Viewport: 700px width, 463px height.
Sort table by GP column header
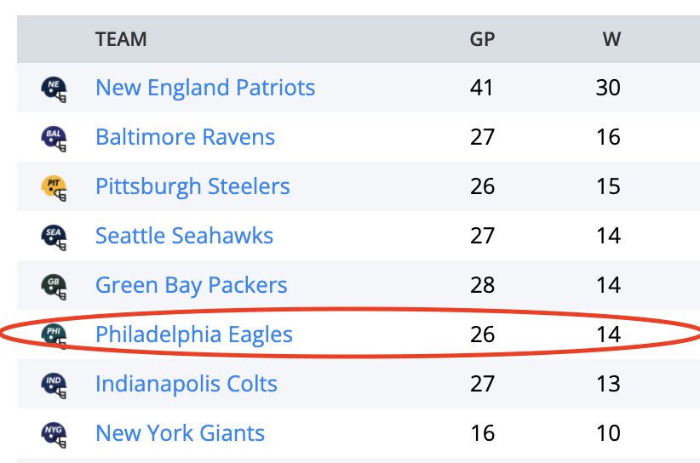click(x=482, y=39)
